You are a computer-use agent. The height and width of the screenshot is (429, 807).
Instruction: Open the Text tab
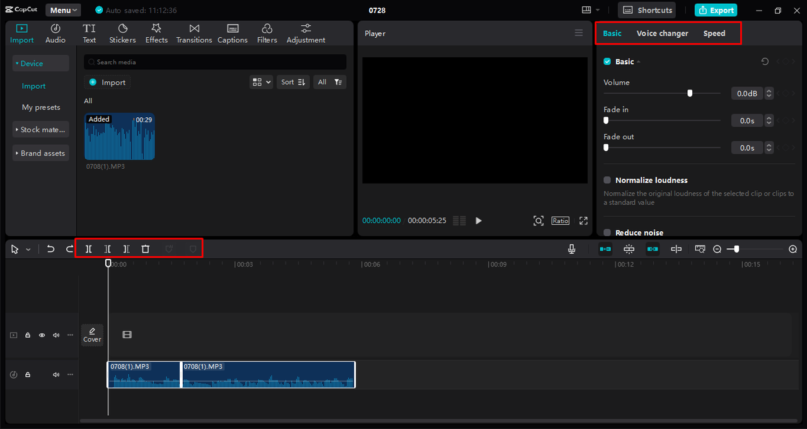coord(90,33)
